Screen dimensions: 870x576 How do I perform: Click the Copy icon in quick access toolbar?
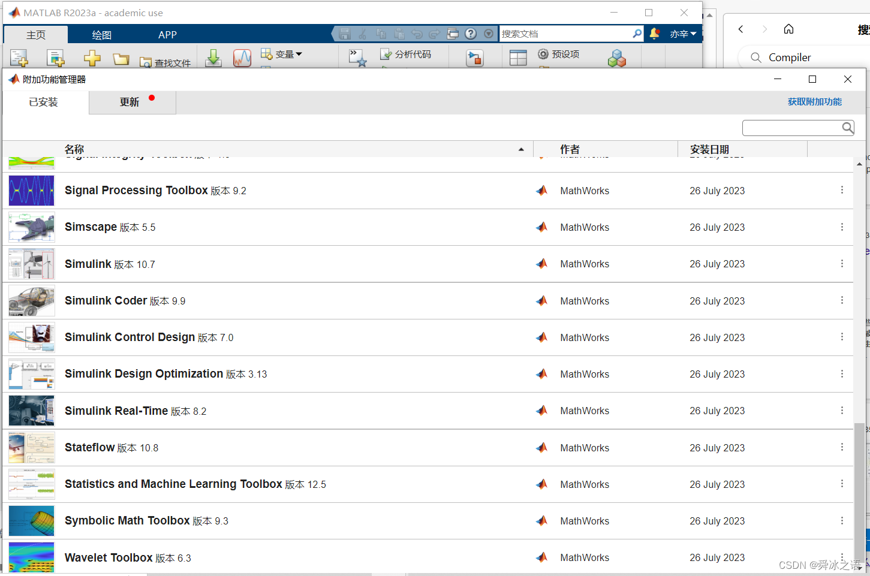[381, 34]
